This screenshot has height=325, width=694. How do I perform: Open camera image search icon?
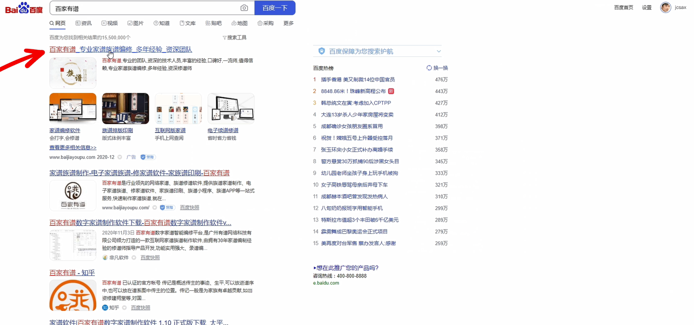[x=244, y=8]
